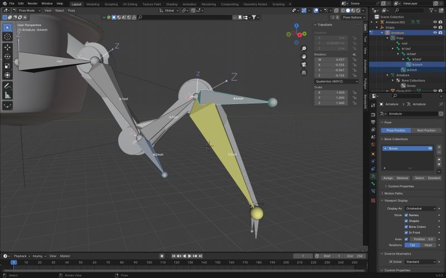The image size is (446, 278).
Task: Click the outliner filter funnel icon
Action: tap(432, 10)
